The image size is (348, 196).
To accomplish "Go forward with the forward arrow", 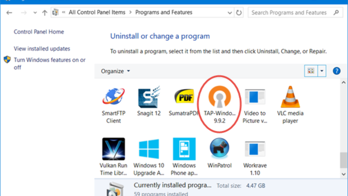I will [24, 13].
